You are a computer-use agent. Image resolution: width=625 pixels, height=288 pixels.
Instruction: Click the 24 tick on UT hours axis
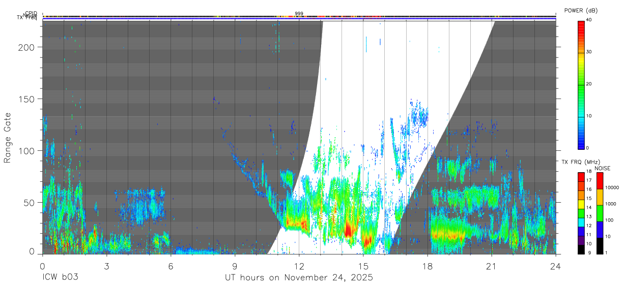556,266
